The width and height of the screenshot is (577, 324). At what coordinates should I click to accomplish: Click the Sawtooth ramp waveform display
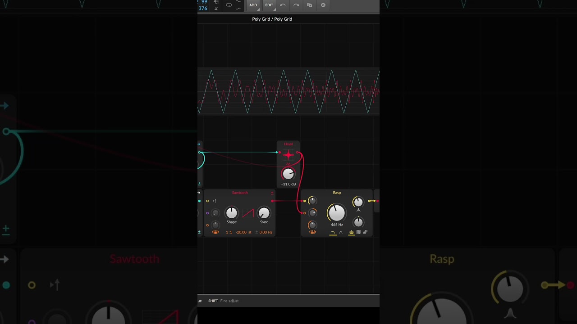point(248,213)
